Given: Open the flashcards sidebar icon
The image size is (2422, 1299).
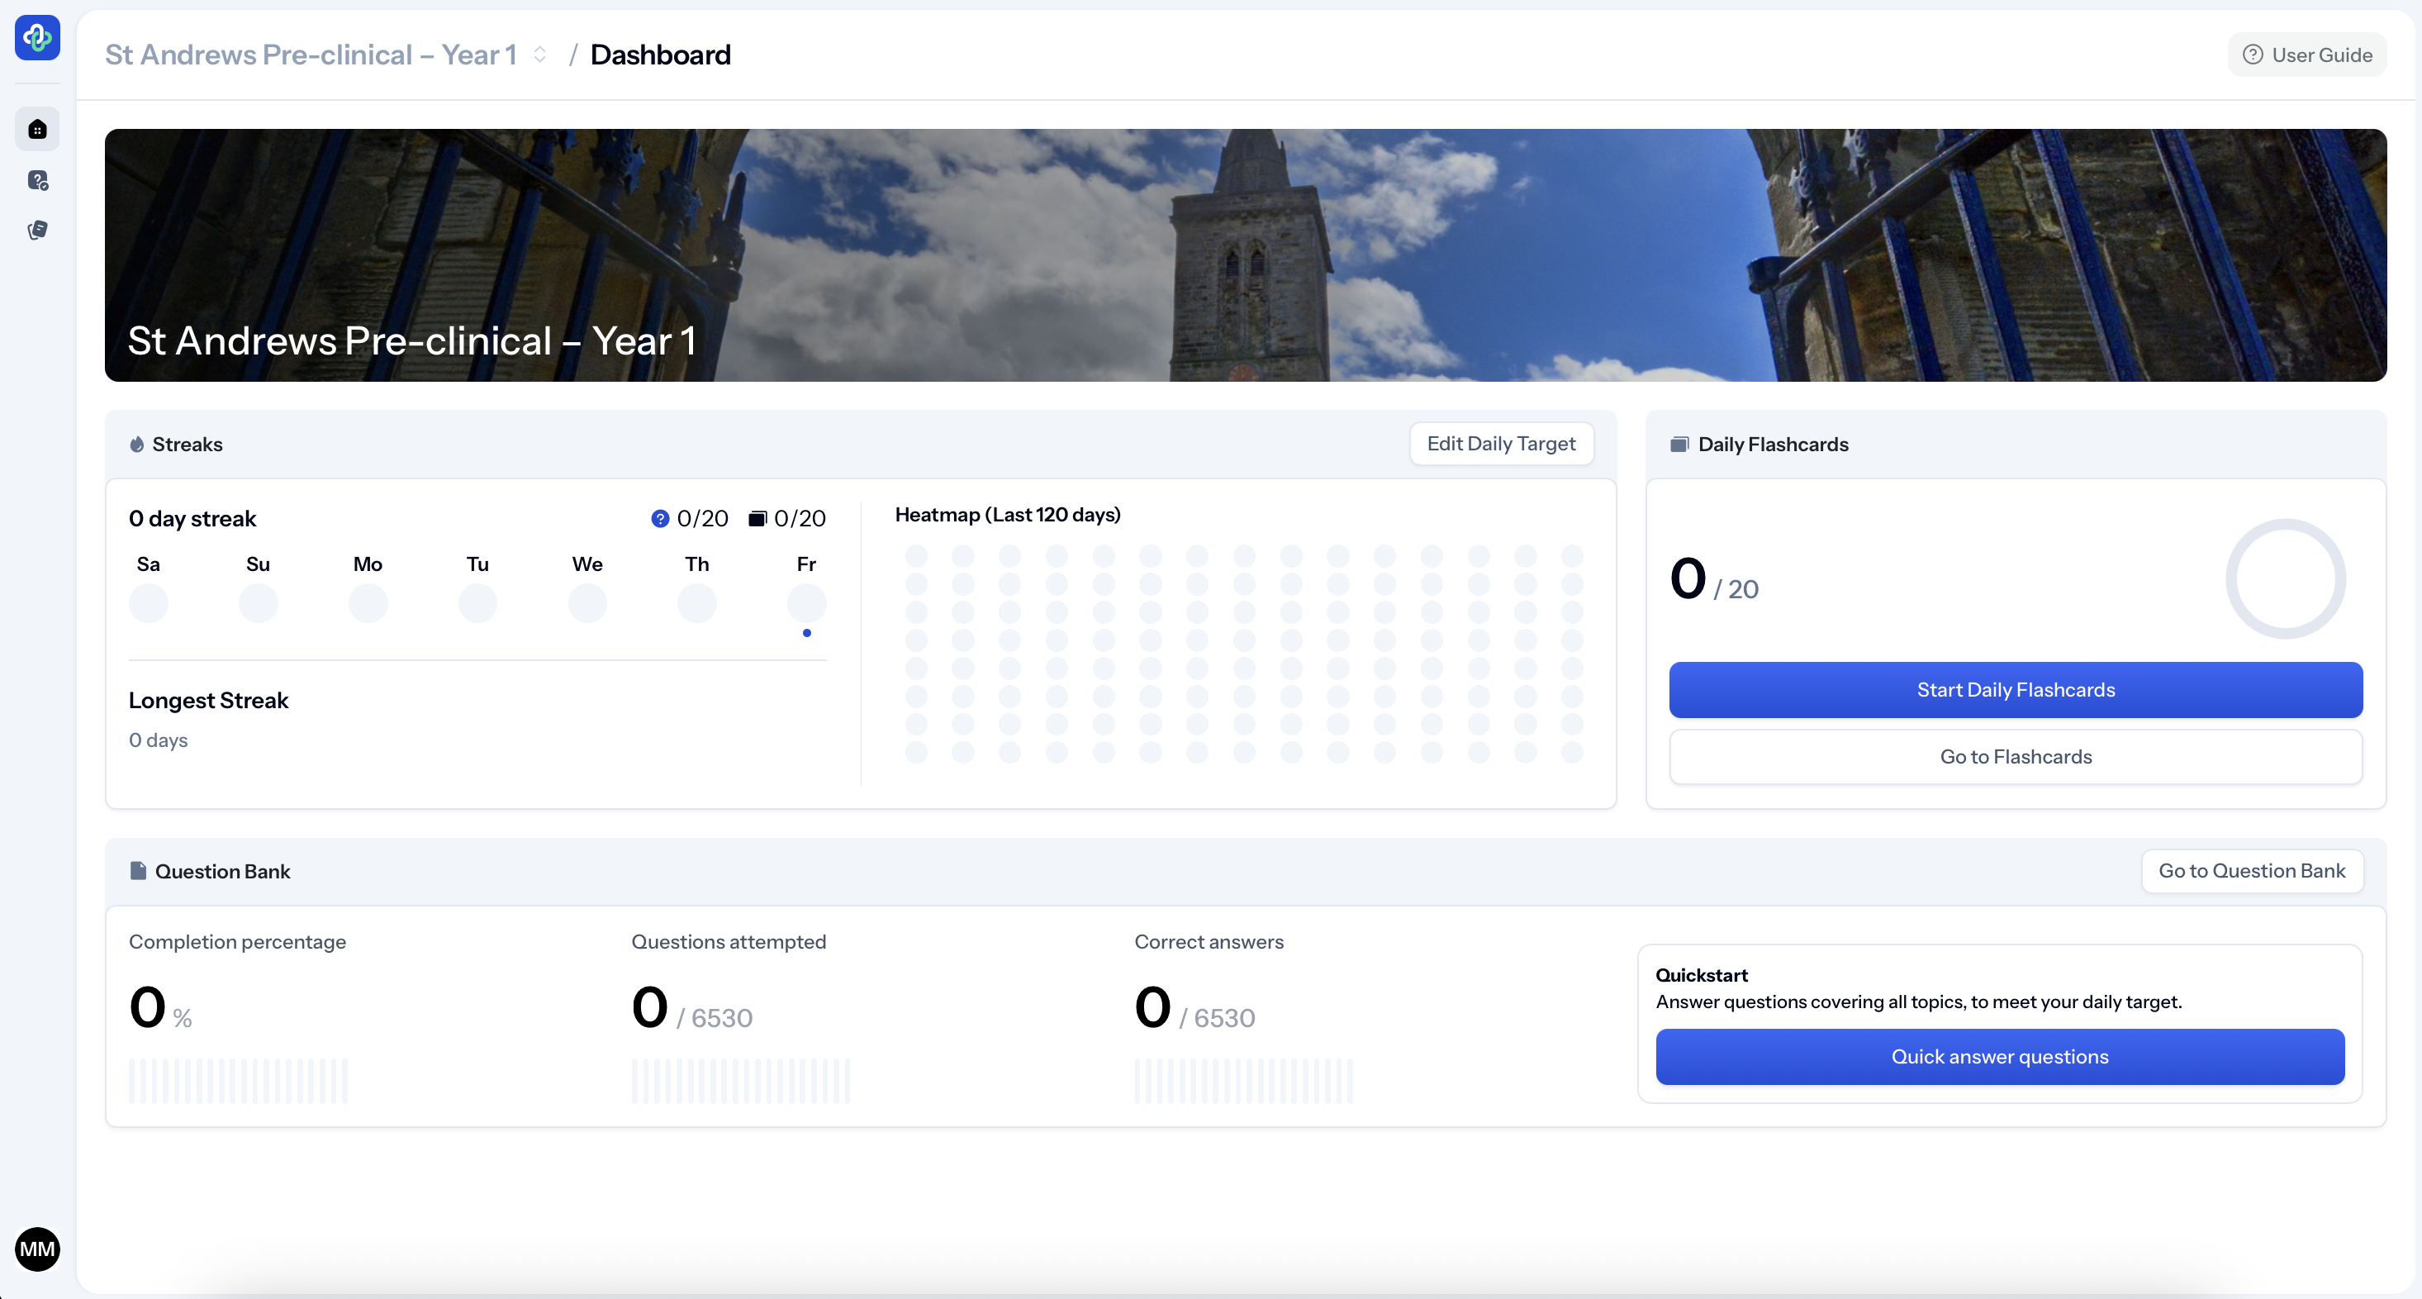Looking at the screenshot, I should [x=38, y=231].
